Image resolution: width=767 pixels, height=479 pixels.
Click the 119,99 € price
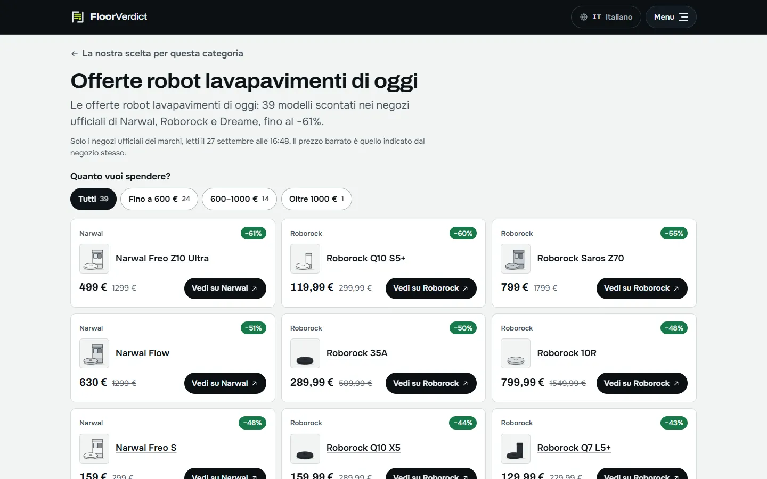(312, 287)
